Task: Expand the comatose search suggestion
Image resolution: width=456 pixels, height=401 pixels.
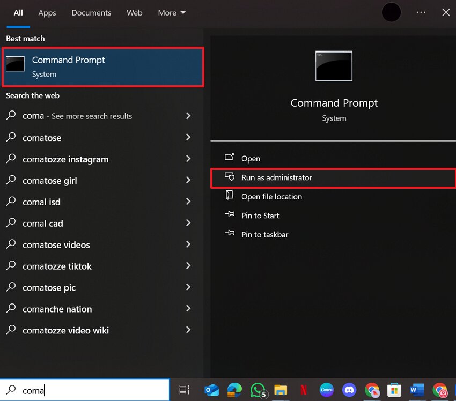Action: (x=188, y=138)
